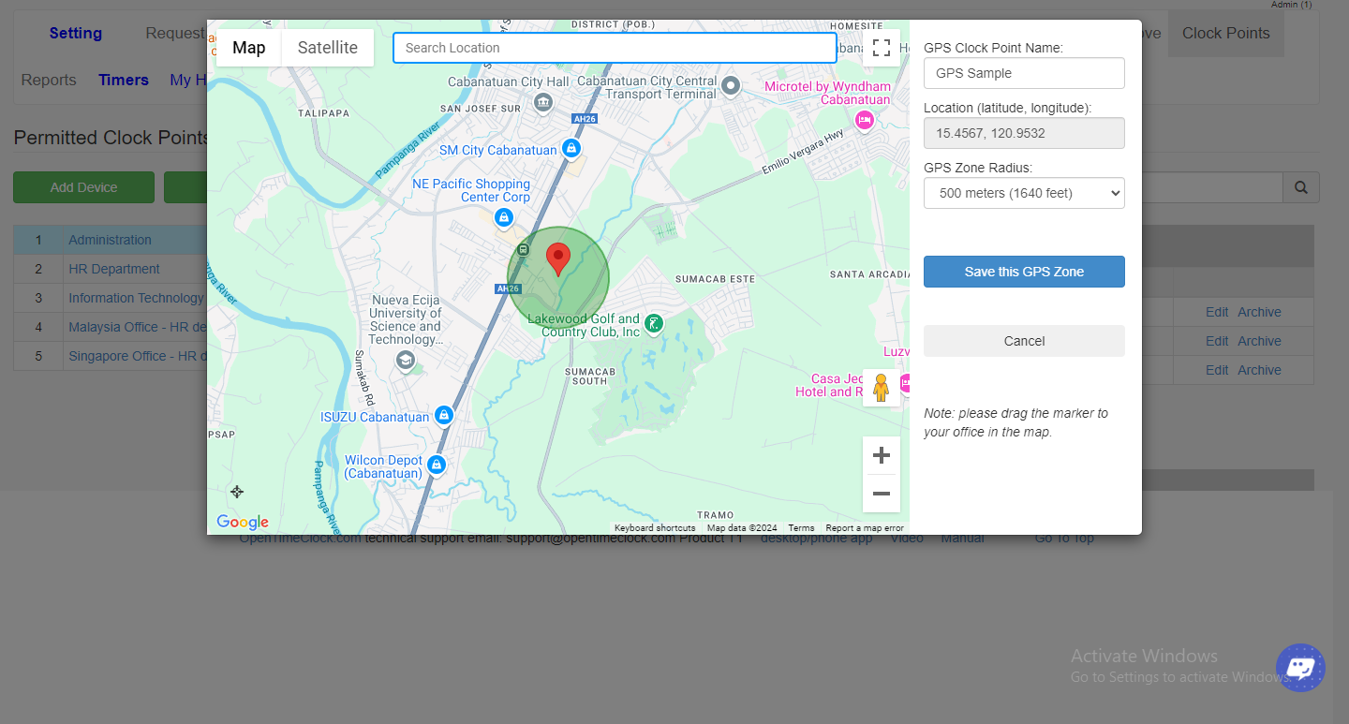Image resolution: width=1349 pixels, height=724 pixels.
Task: Open the Keyboard shortcuts map link
Action: 655,528
